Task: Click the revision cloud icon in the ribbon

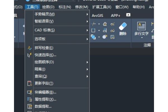Action: [x=105, y=24]
